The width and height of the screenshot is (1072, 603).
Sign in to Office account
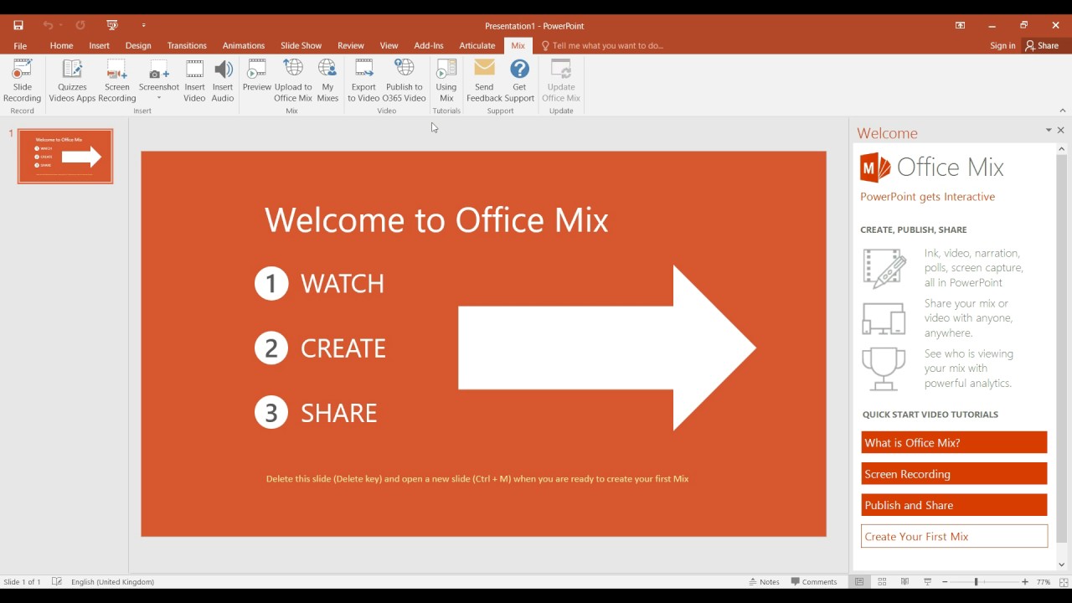point(1002,46)
